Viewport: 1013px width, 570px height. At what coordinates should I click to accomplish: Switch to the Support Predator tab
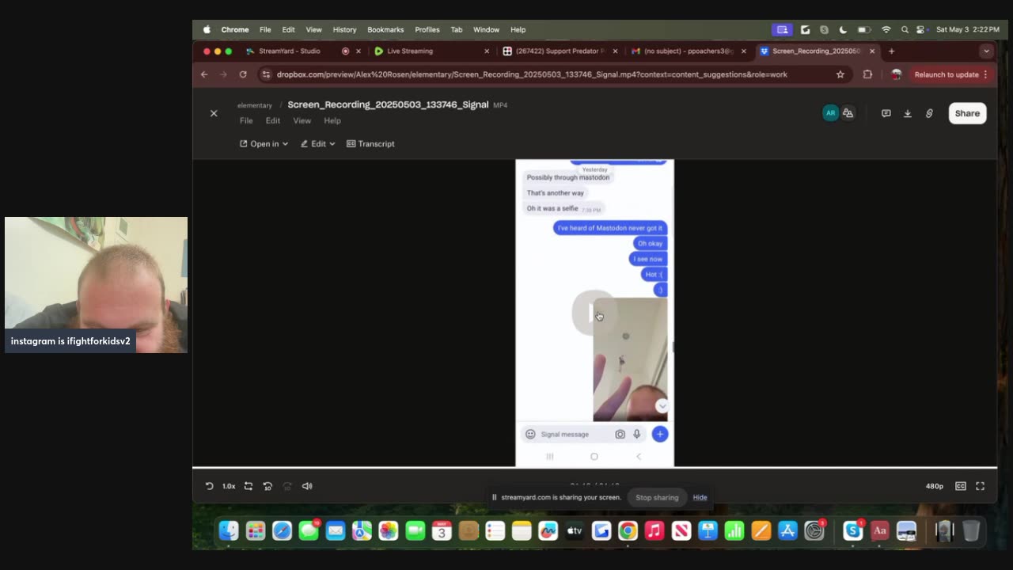[560, 51]
